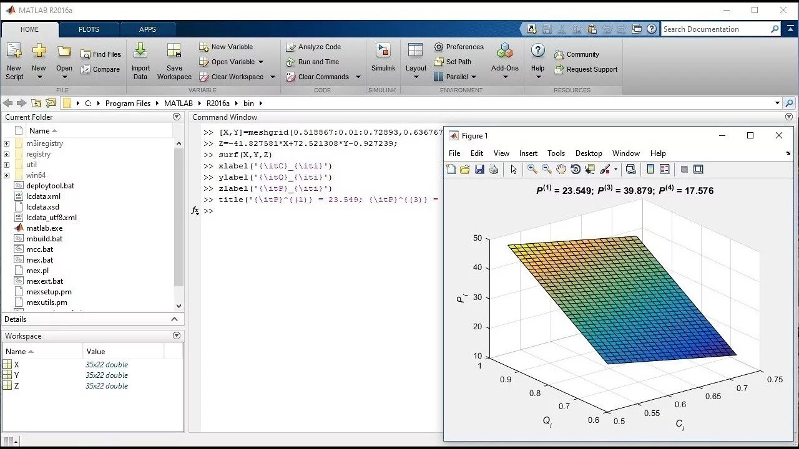Toggle Insert Legend in Figure 1

point(664,169)
